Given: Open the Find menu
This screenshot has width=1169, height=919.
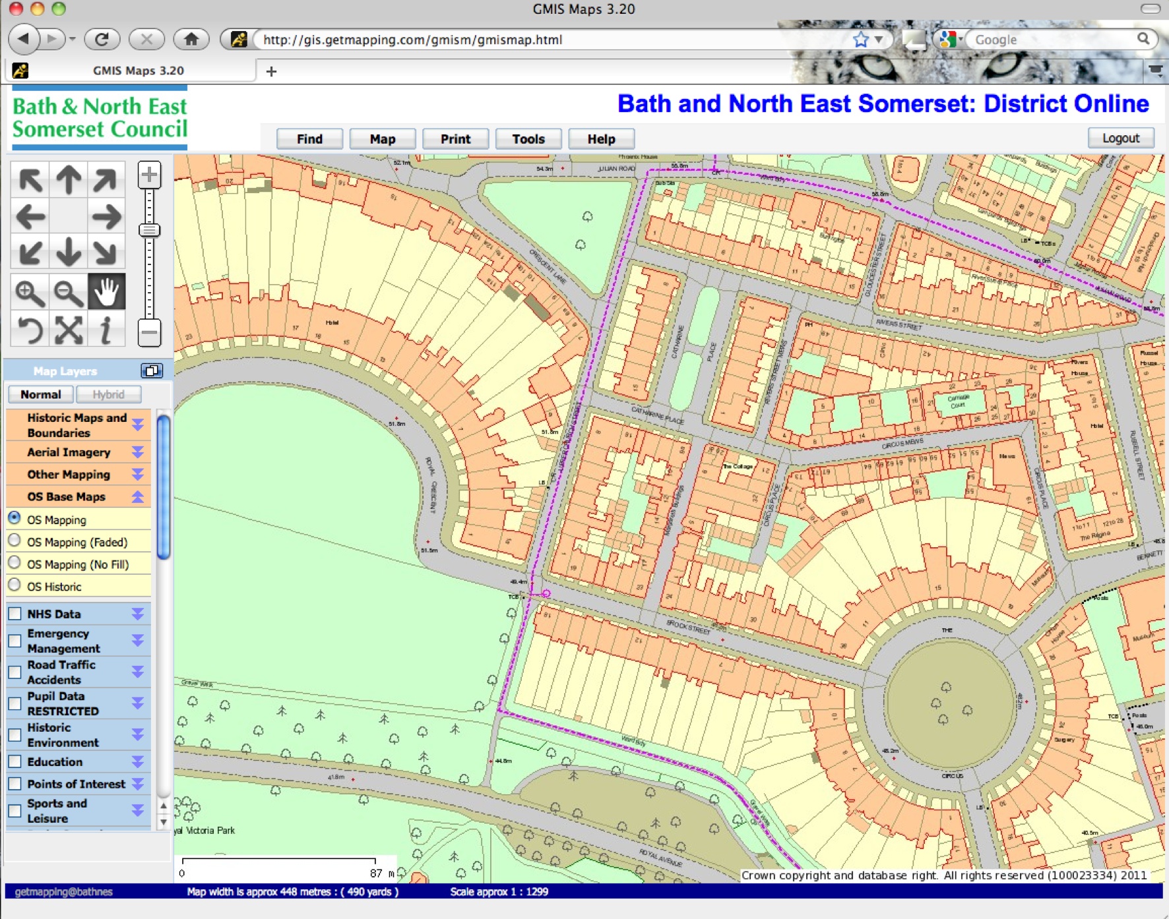Looking at the screenshot, I should [x=309, y=139].
